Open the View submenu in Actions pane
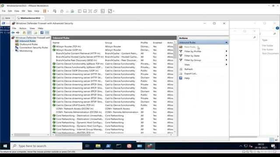Screen dimensions: 280x157 (203, 65)
